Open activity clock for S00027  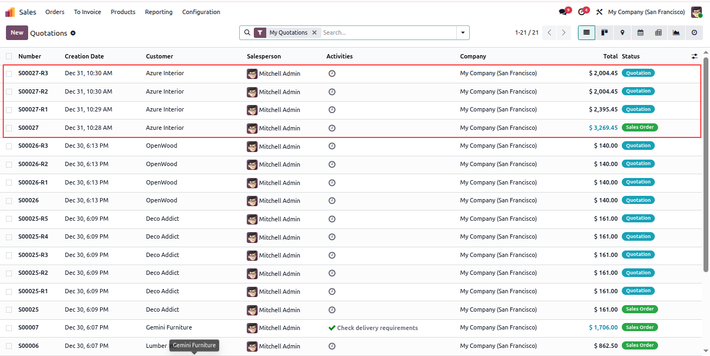[x=332, y=128]
